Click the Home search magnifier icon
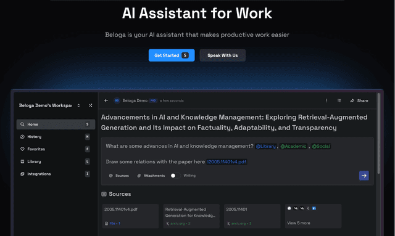This screenshot has width=395, height=236. point(22,124)
